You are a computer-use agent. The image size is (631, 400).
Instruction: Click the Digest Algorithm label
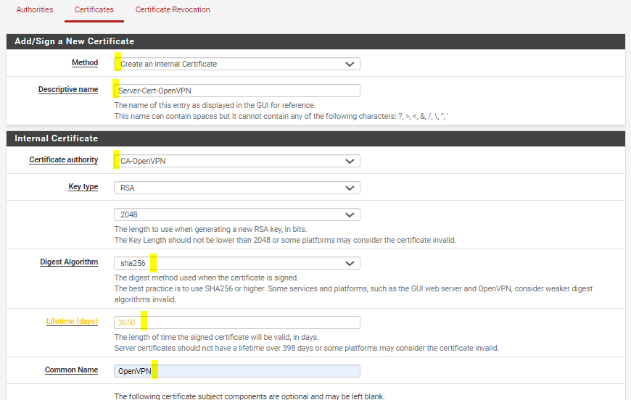[69, 262]
